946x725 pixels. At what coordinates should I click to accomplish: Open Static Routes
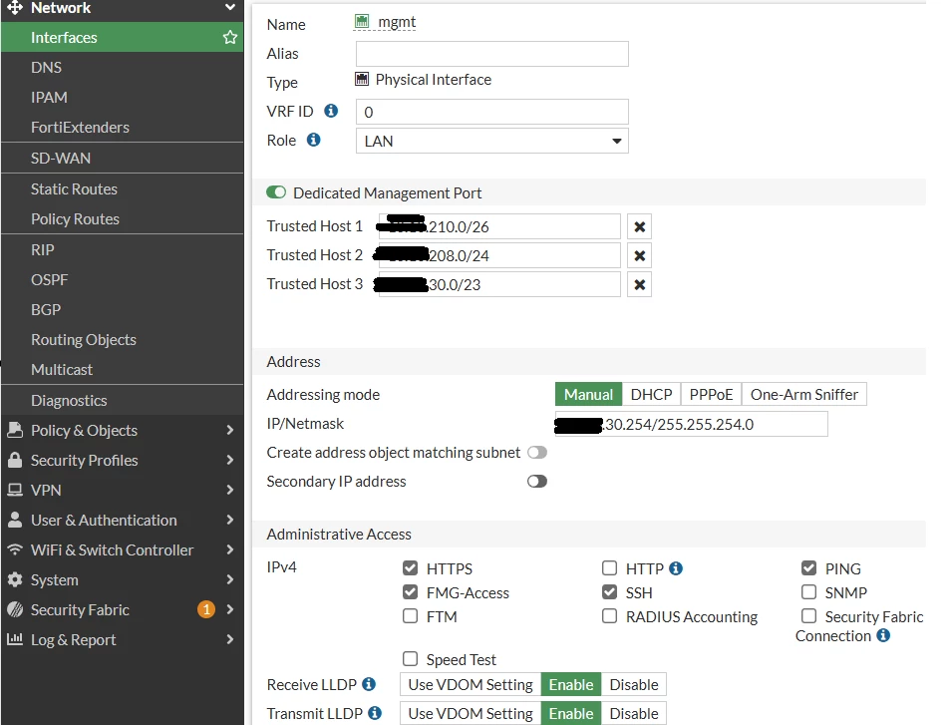point(123,188)
